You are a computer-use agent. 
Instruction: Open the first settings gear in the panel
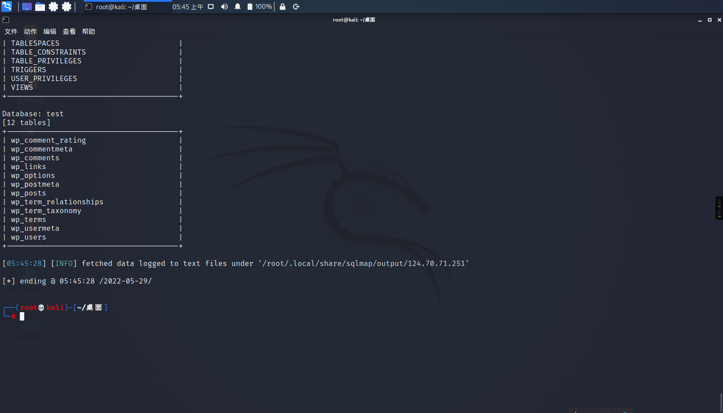point(53,6)
